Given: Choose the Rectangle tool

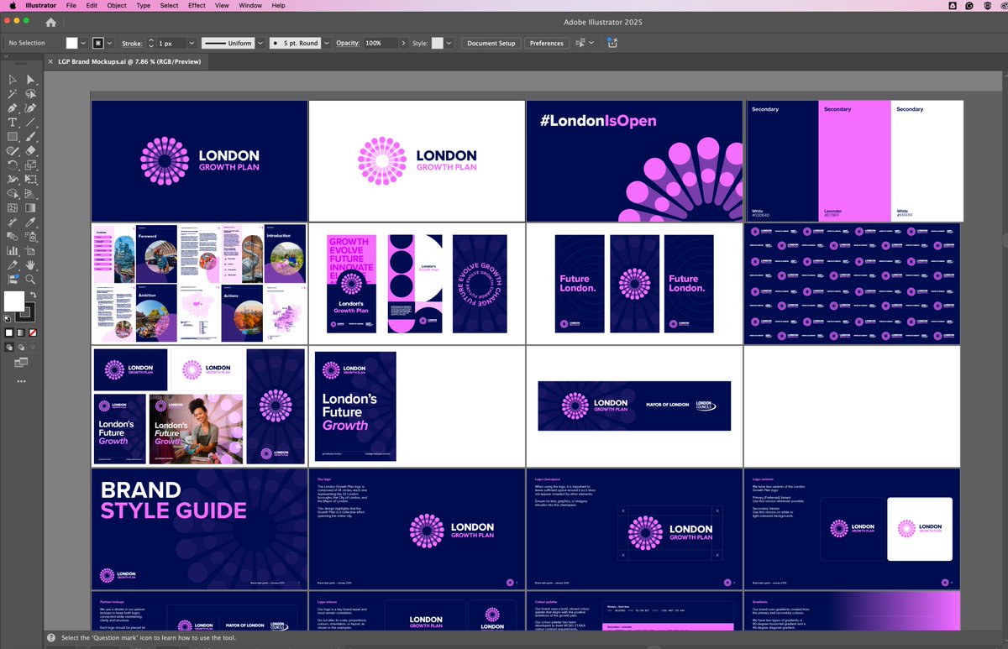Looking at the screenshot, I should tap(13, 137).
